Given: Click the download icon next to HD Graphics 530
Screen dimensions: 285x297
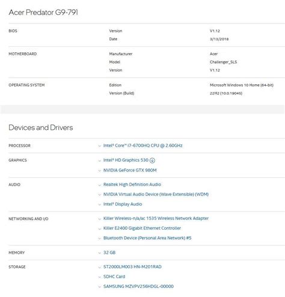Looking at the screenshot, I should tap(152, 161).
